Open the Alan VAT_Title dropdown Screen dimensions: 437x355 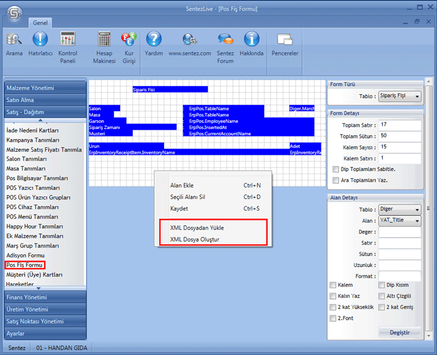pyautogui.click(x=400, y=220)
